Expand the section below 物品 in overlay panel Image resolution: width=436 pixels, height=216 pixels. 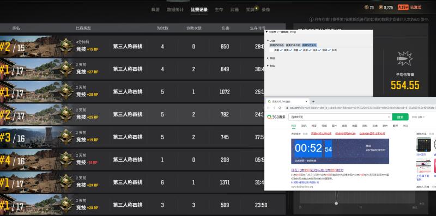click(x=268, y=66)
